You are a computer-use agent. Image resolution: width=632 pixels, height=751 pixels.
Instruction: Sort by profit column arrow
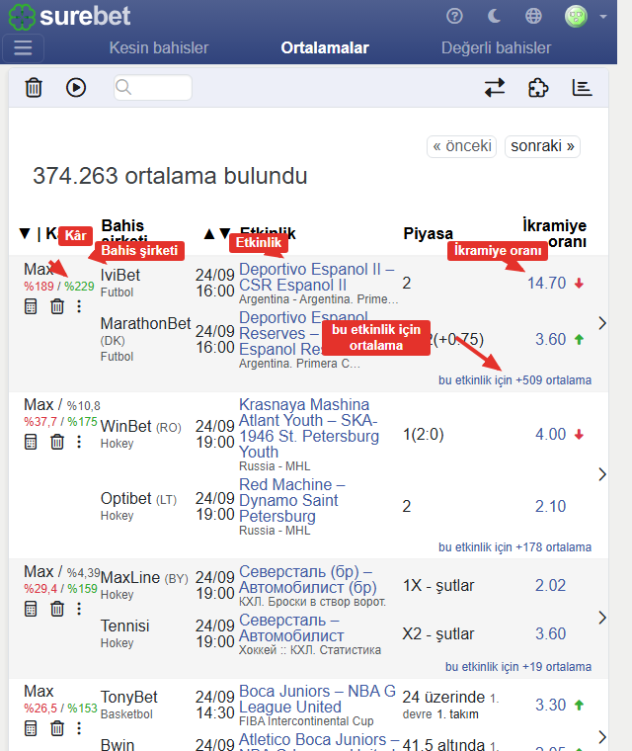[x=25, y=233]
